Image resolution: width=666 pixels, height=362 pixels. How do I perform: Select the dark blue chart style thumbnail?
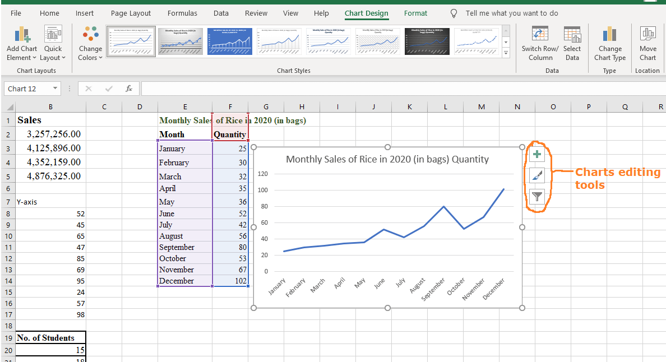(229, 41)
